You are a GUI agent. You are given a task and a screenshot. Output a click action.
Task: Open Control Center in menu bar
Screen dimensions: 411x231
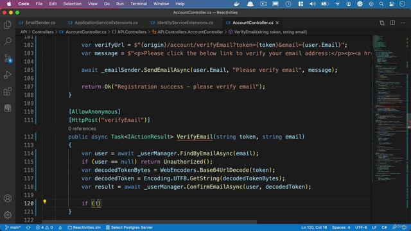pyautogui.click(x=392, y=4)
